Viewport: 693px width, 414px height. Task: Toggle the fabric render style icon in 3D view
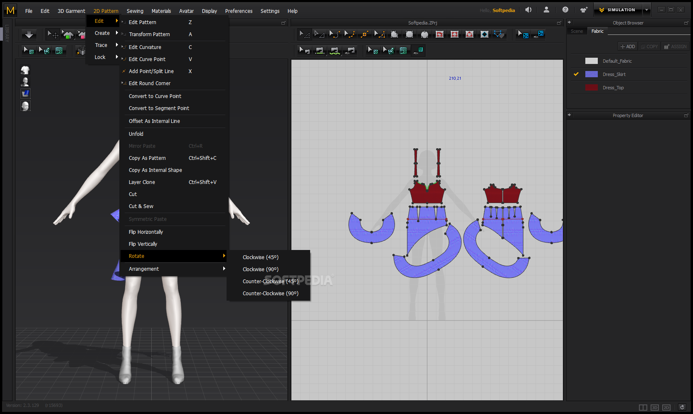point(25,94)
